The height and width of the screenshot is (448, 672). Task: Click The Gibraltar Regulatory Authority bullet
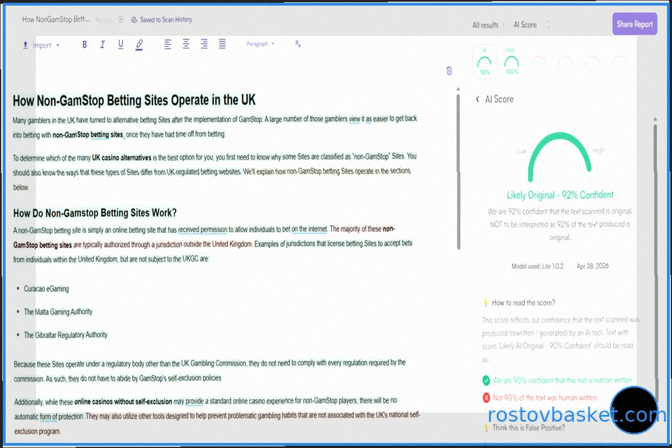(x=66, y=335)
